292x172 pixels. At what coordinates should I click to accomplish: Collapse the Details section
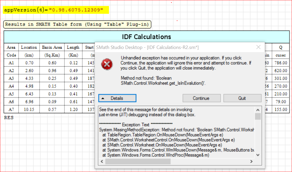(117, 98)
